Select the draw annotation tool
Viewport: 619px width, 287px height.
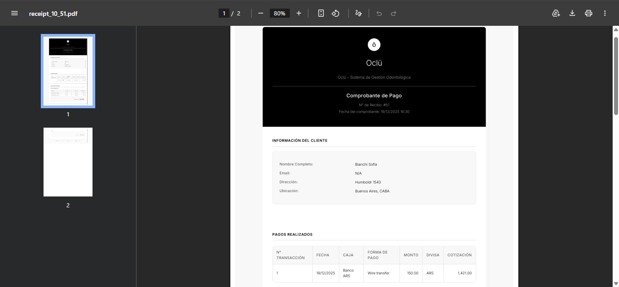(x=359, y=13)
